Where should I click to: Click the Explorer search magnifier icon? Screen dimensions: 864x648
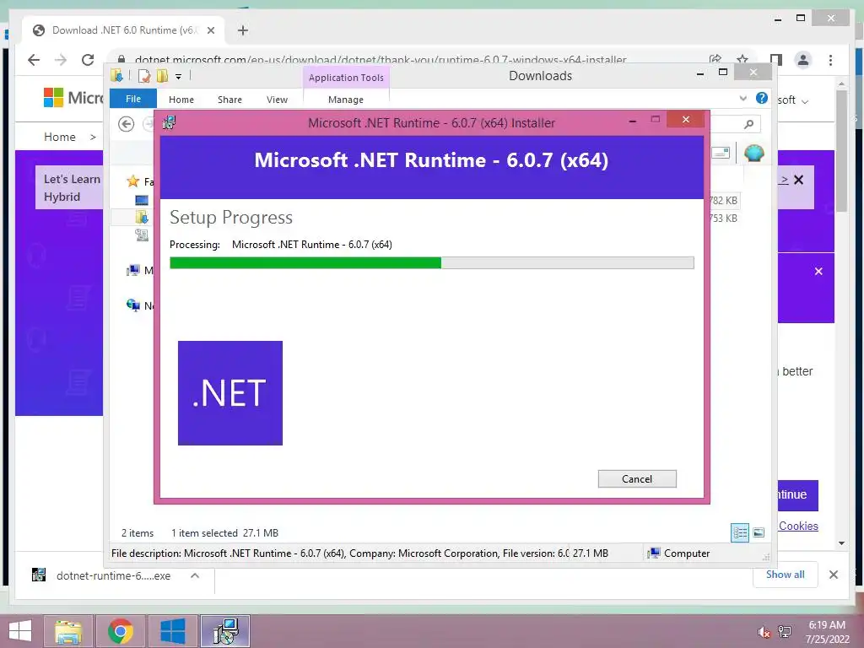pyautogui.click(x=748, y=125)
